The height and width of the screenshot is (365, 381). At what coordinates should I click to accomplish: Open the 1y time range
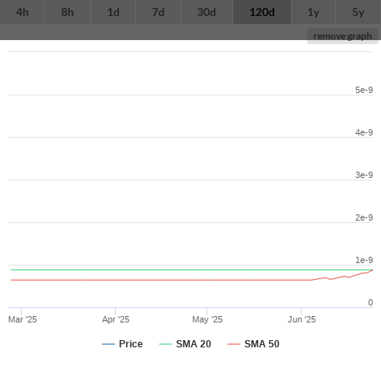coord(313,12)
